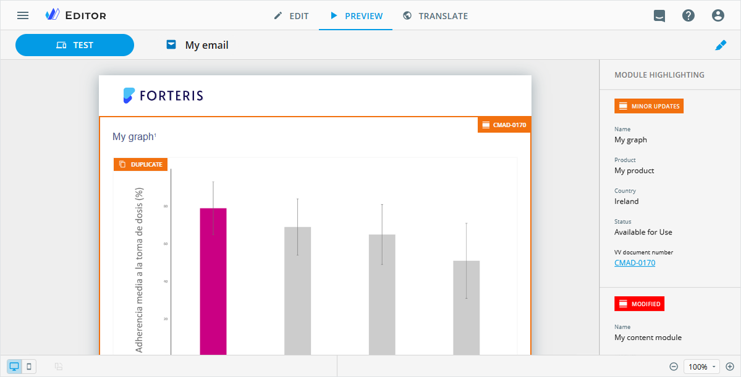Screen dimensions: 741x377
Task: Click the zoom out minus icon
Action: click(674, 367)
